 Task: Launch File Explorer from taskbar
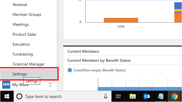click(133, 96)
